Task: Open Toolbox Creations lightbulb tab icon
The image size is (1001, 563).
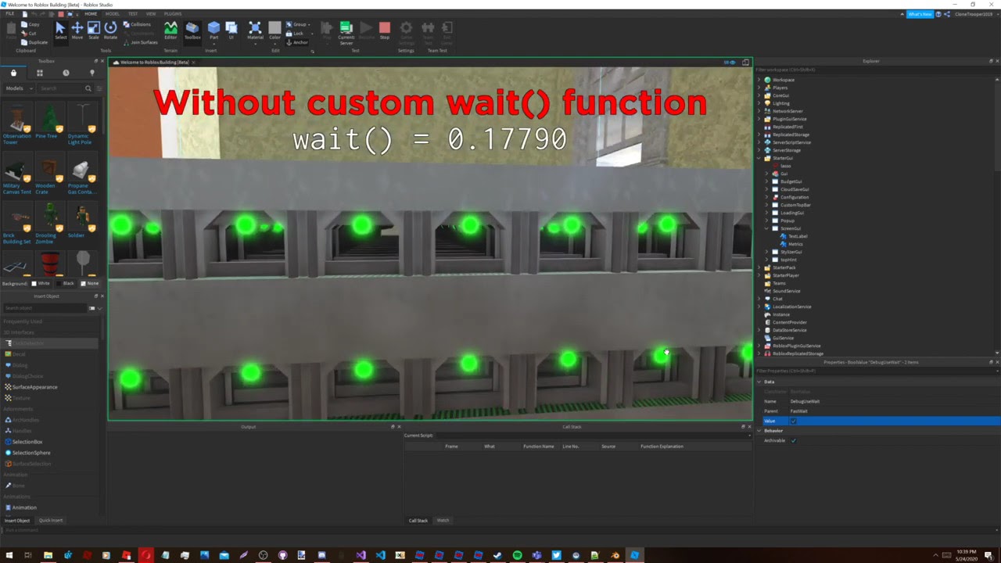Action: click(91, 73)
